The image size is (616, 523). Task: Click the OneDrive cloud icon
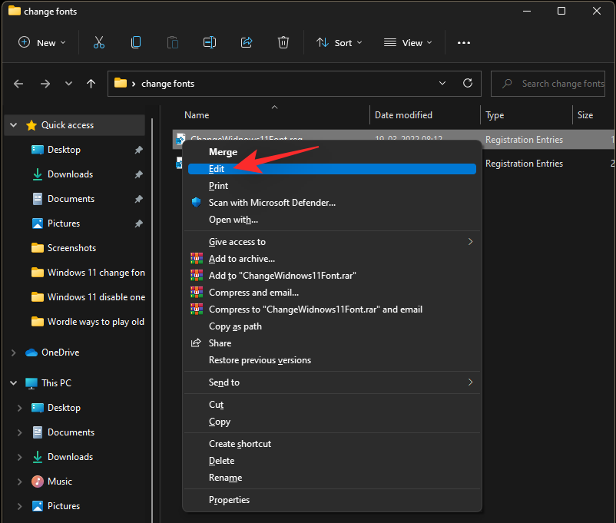pyautogui.click(x=31, y=353)
